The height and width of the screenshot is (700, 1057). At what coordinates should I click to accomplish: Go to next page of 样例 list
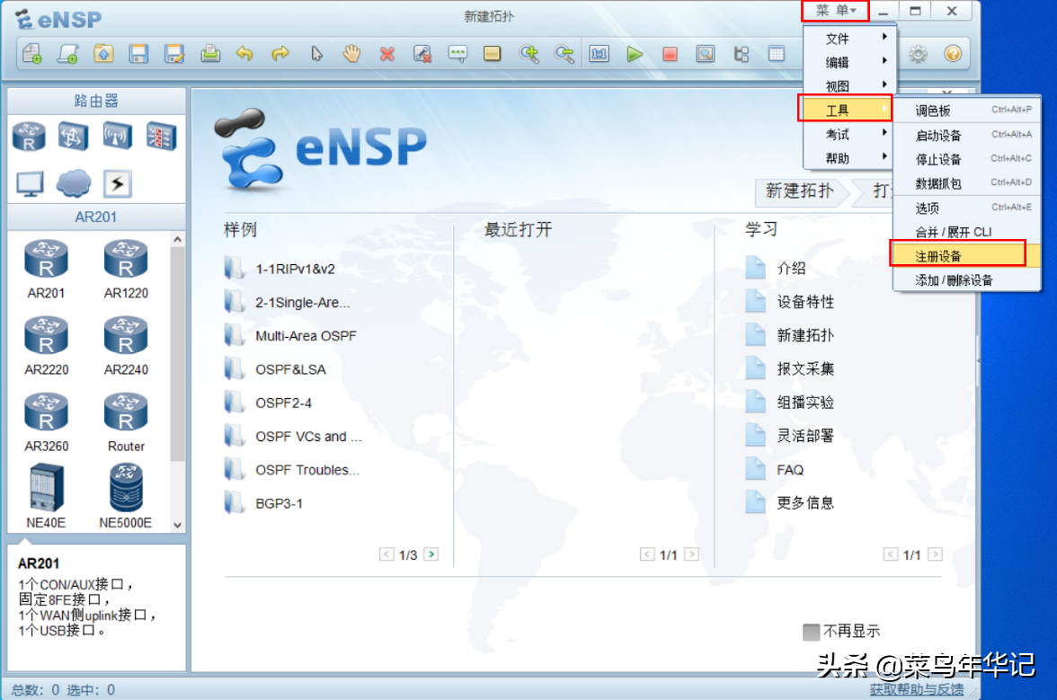[431, 554]
